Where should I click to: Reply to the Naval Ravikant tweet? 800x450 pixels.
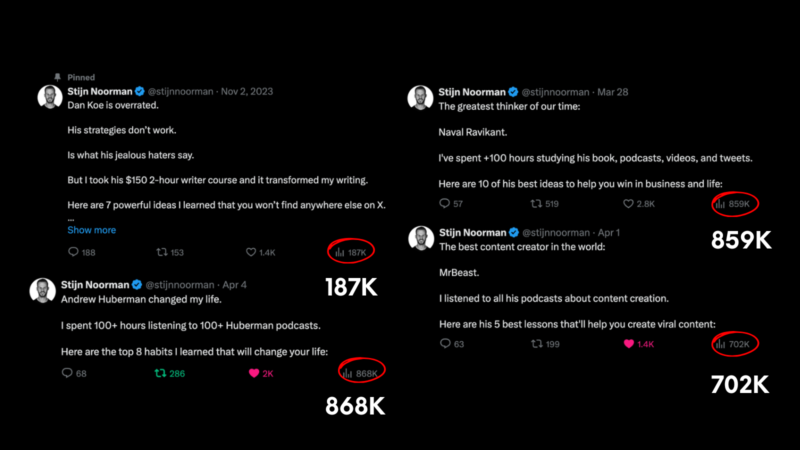[444, 203]
